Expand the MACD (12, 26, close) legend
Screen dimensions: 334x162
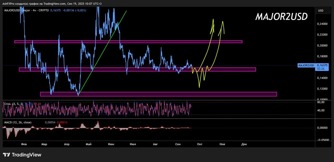coord(17,122)
